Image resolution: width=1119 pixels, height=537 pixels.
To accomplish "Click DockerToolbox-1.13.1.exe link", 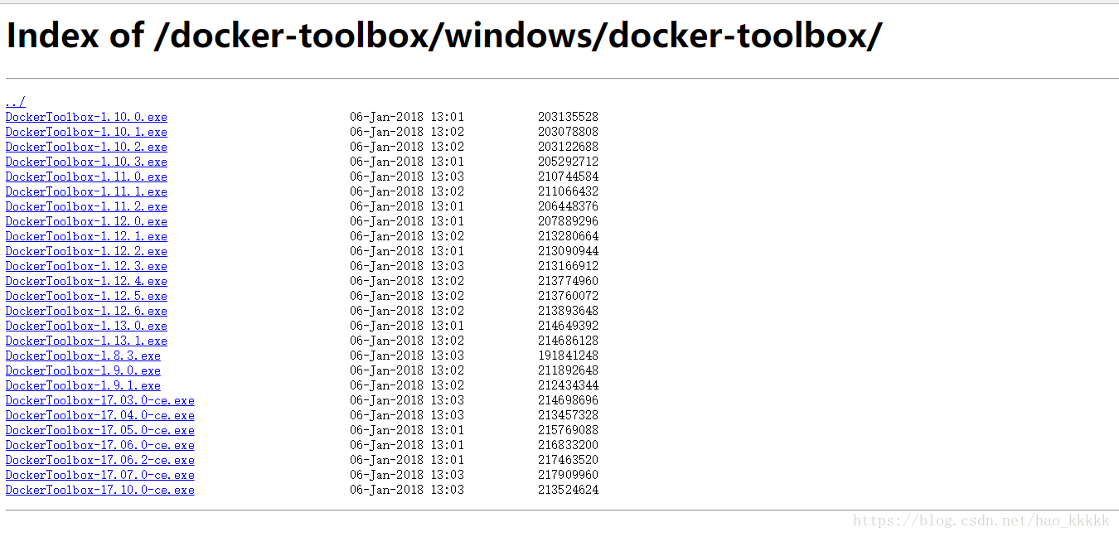I will tap(86, 341).
